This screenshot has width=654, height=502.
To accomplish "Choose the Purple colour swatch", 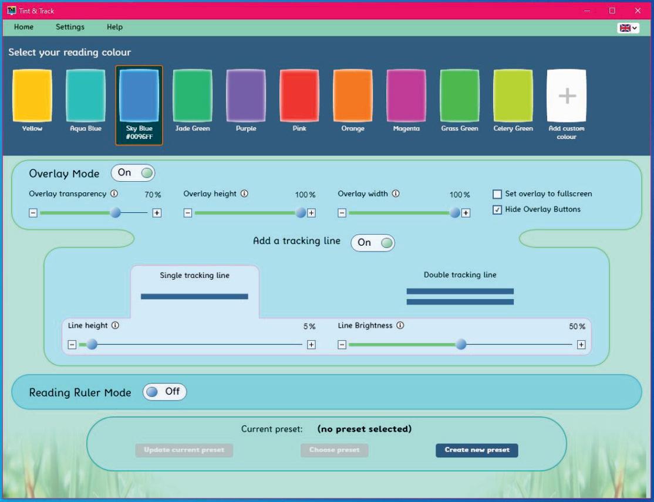I will (245, 96).
